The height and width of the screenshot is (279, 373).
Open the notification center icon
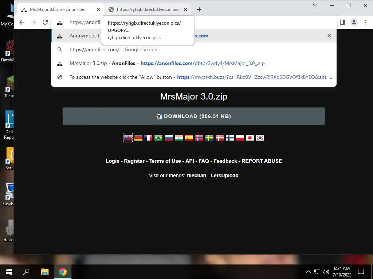(361, 272)
